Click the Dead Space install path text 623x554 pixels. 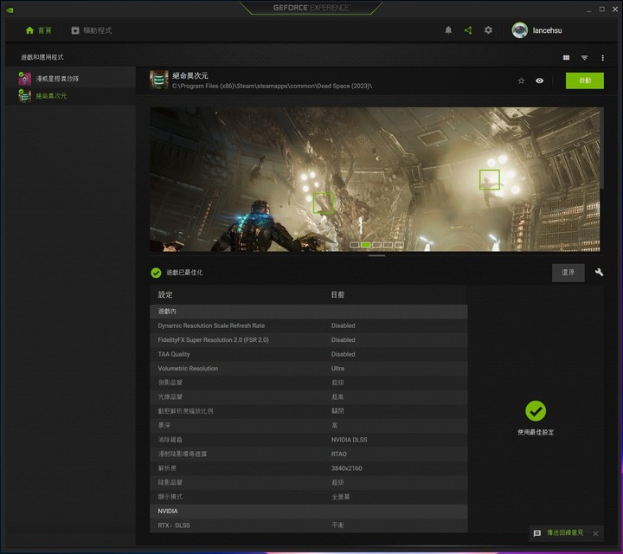(273, 86)
